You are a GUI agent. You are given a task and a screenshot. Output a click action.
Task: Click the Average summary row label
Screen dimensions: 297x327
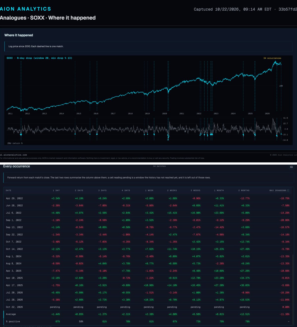(x=11, y=314)
